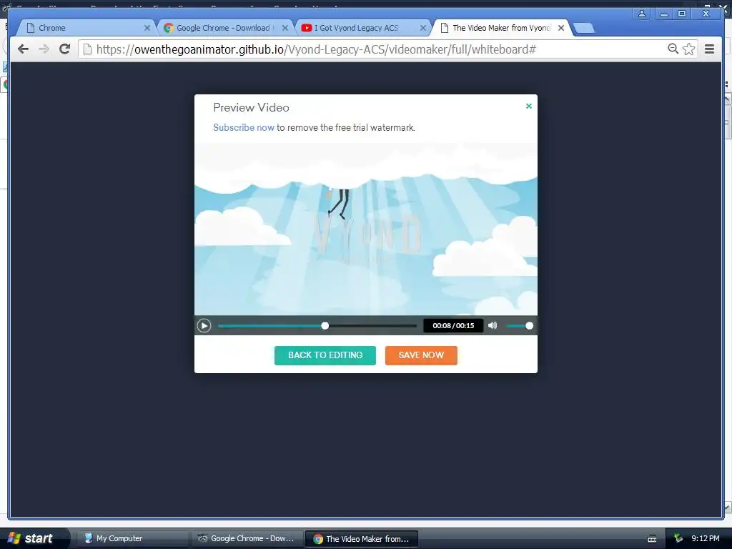This screenshot has width=732, height=549.
Task: Open the Chrome user profile icon
Action: pyautogui.click(x=642, y=14)
